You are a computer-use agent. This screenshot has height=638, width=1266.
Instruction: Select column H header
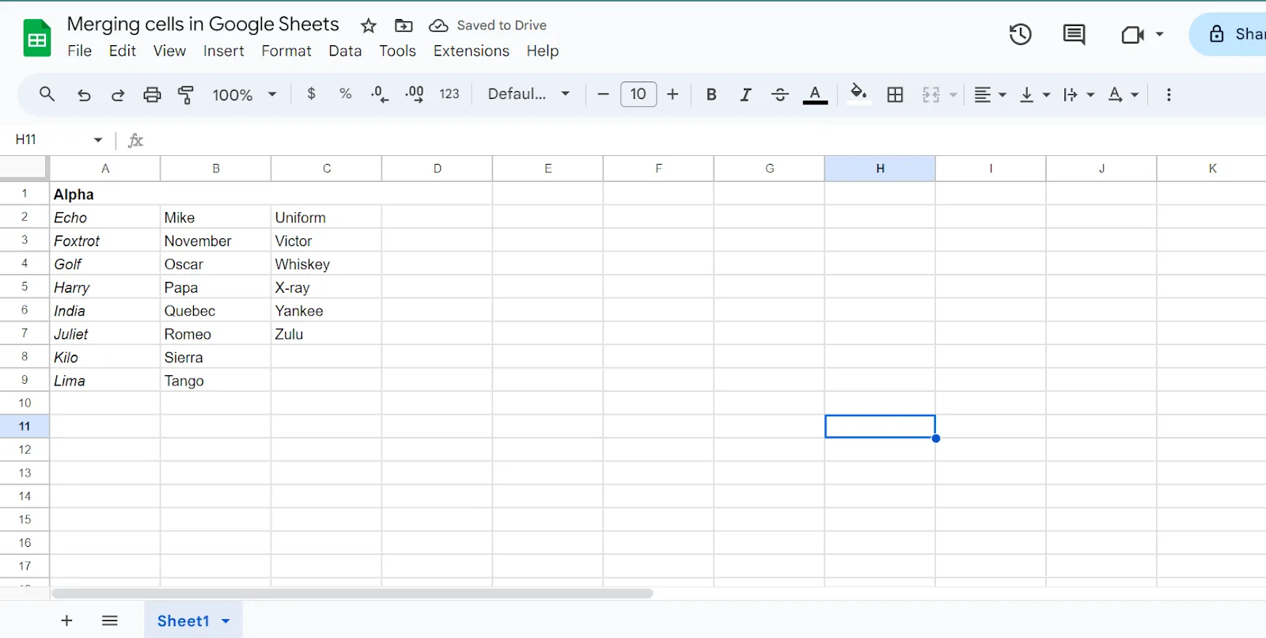(880, 169)
